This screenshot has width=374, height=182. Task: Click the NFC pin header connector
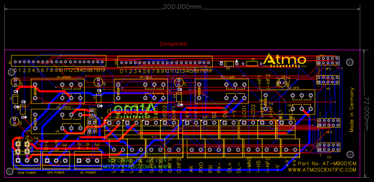pyautogui.click(x=328, y=61)
